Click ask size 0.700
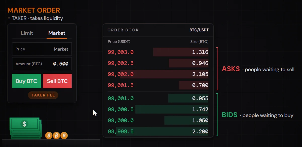The width and height of the screenshot is (302, 147). tap(200, 85)
